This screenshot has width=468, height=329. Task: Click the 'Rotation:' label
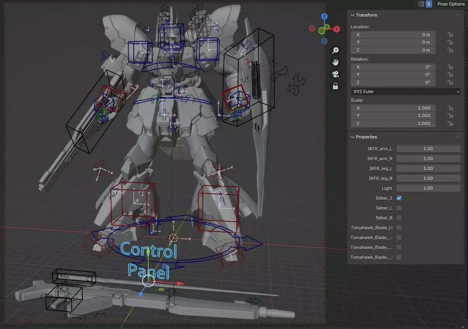359,59
